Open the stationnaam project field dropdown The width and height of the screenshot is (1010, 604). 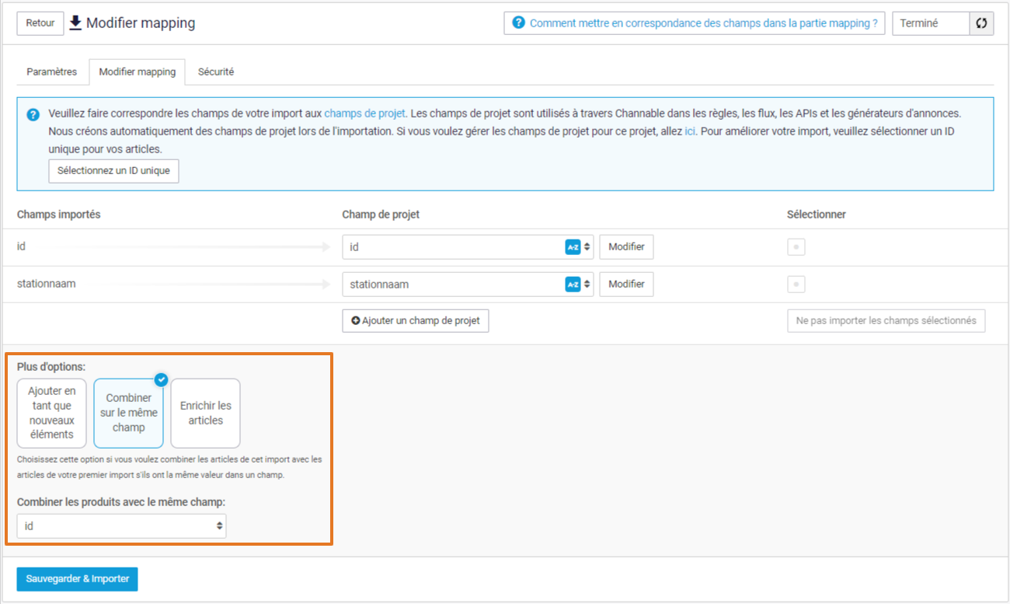pos(466,285)
